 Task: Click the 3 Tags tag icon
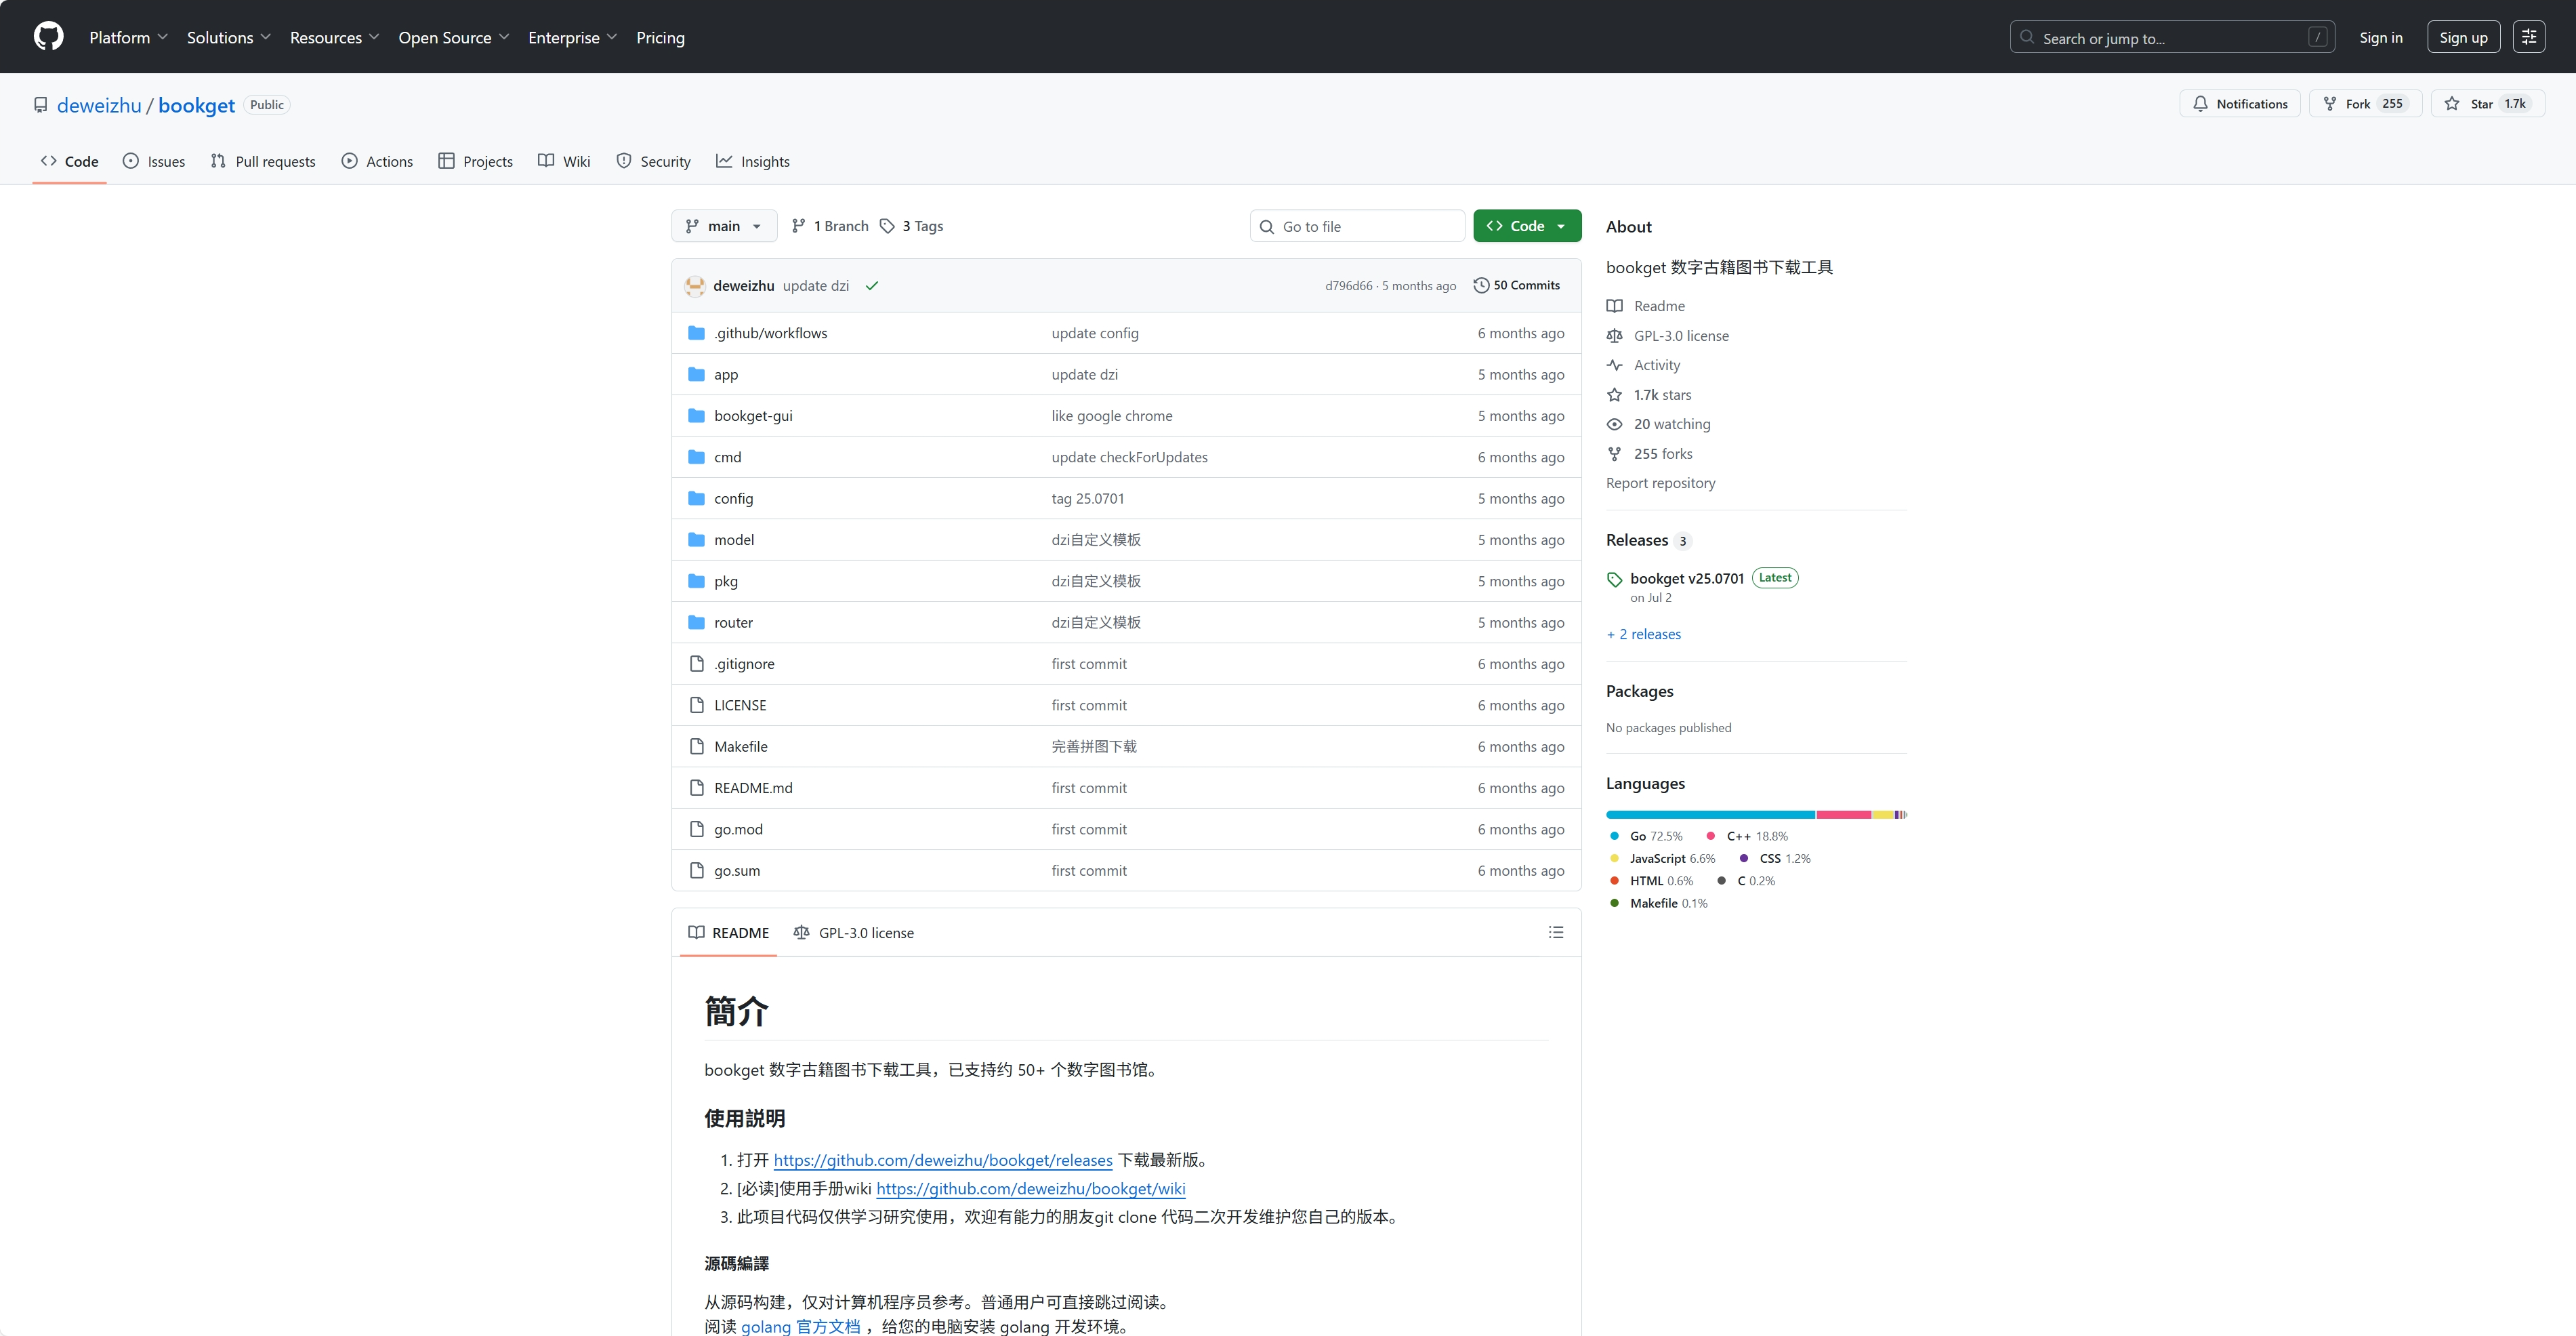click(x=887, y=226)
